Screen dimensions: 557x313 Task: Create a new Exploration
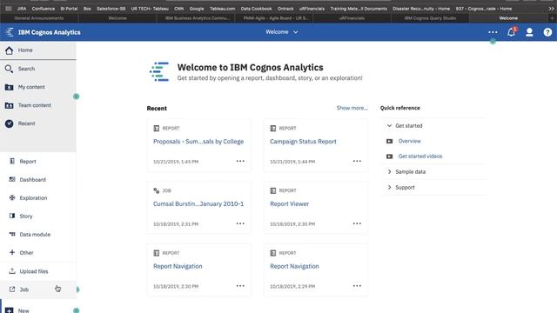38,198
